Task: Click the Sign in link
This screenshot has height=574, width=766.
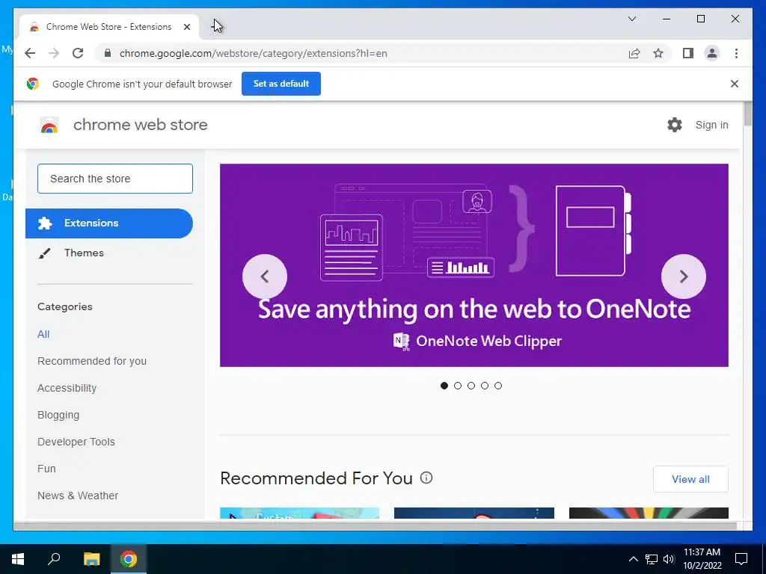Action: coord(711,125)
